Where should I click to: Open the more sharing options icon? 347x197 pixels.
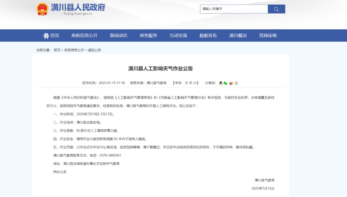(x=236, y=83)
